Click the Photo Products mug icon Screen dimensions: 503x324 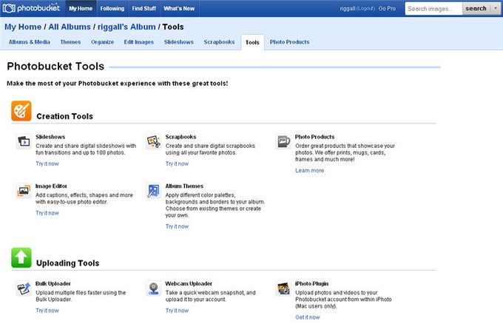point(283,141)
